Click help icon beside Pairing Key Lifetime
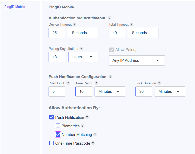This screenshot has width=195, height=154. (x=81, y=49)
